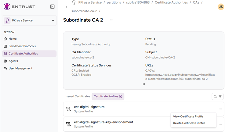Click the est-digital-signature profile icon
This screenshot has height=132, width=229.
tap(68, 109)
